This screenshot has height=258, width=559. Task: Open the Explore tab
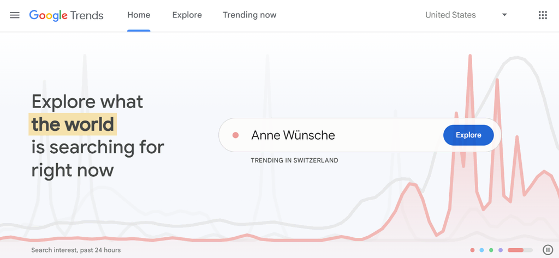pos(187,15)
